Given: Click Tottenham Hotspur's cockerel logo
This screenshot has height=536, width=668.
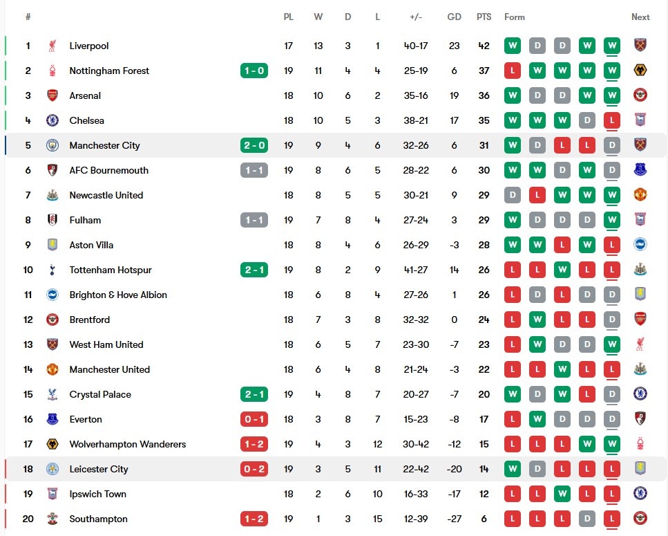Looking at the screenshot, I should (52, 270).
